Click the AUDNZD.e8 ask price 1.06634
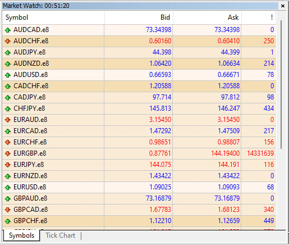This screenshot has width=289, height=245. [228, 63]
